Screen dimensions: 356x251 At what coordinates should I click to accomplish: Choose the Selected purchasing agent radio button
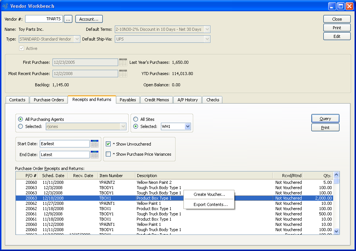(21, 126)
